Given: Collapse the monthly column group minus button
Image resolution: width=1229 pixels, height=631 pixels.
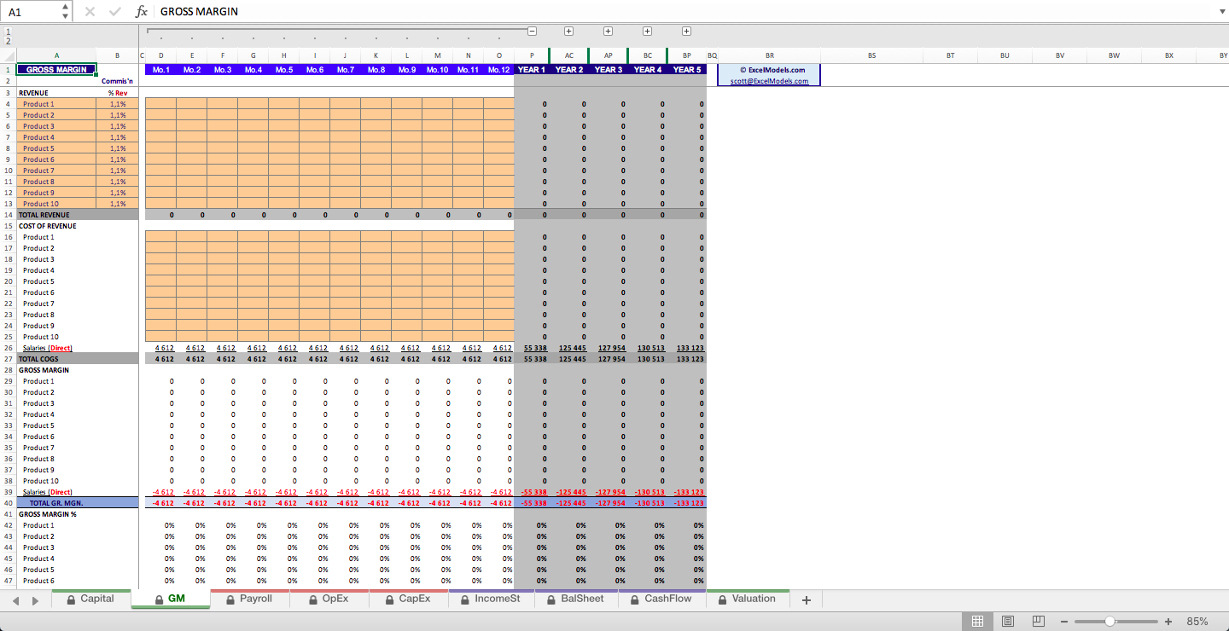Looking at the screenshot, I should tap(532, 31).
